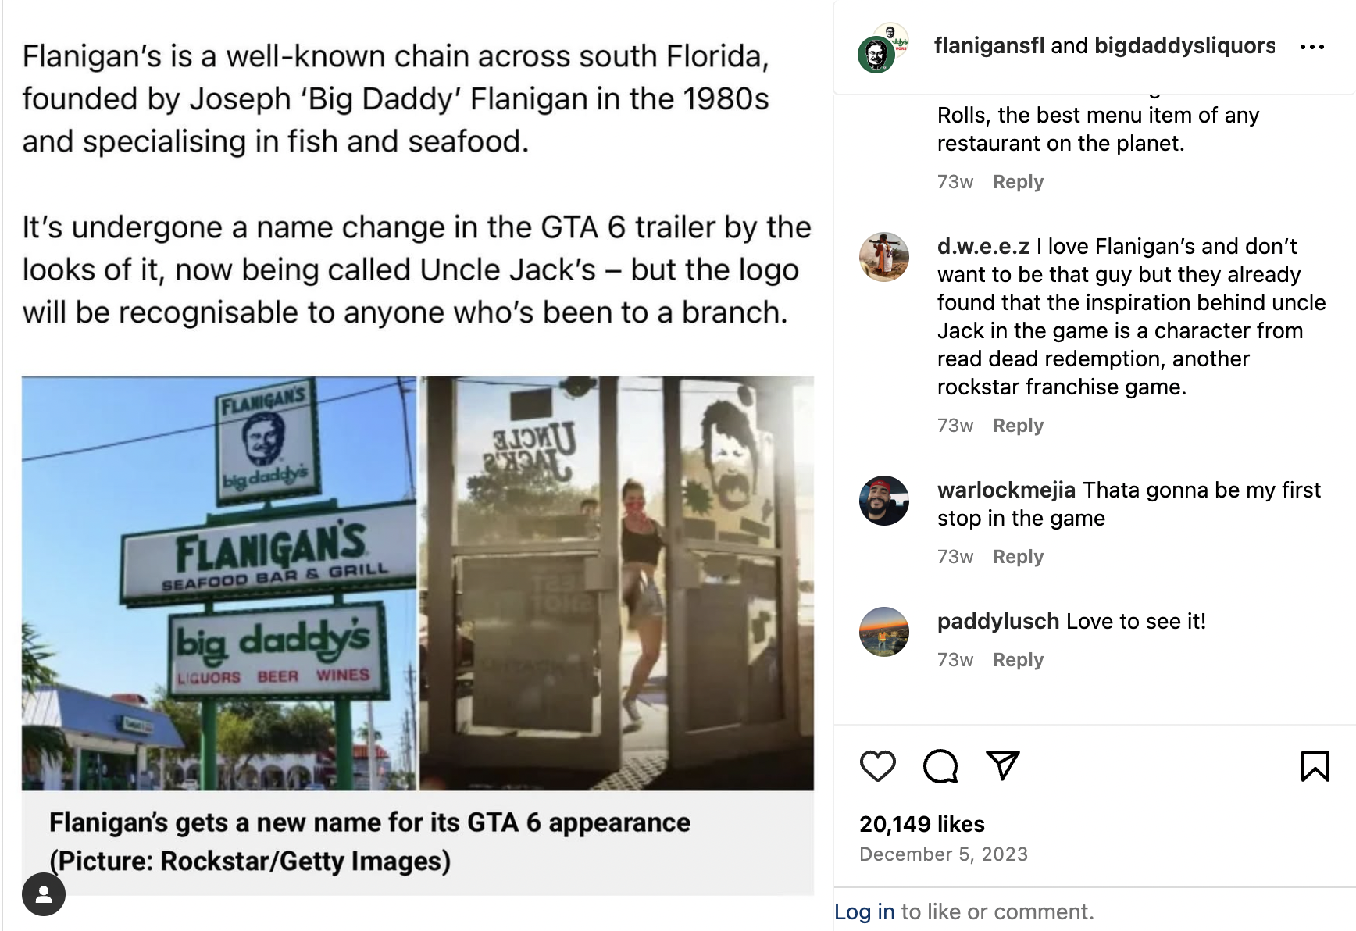The image size is (1356, 931).
Task: Open comments via speech bubble icon
Action: pos(940,766)
